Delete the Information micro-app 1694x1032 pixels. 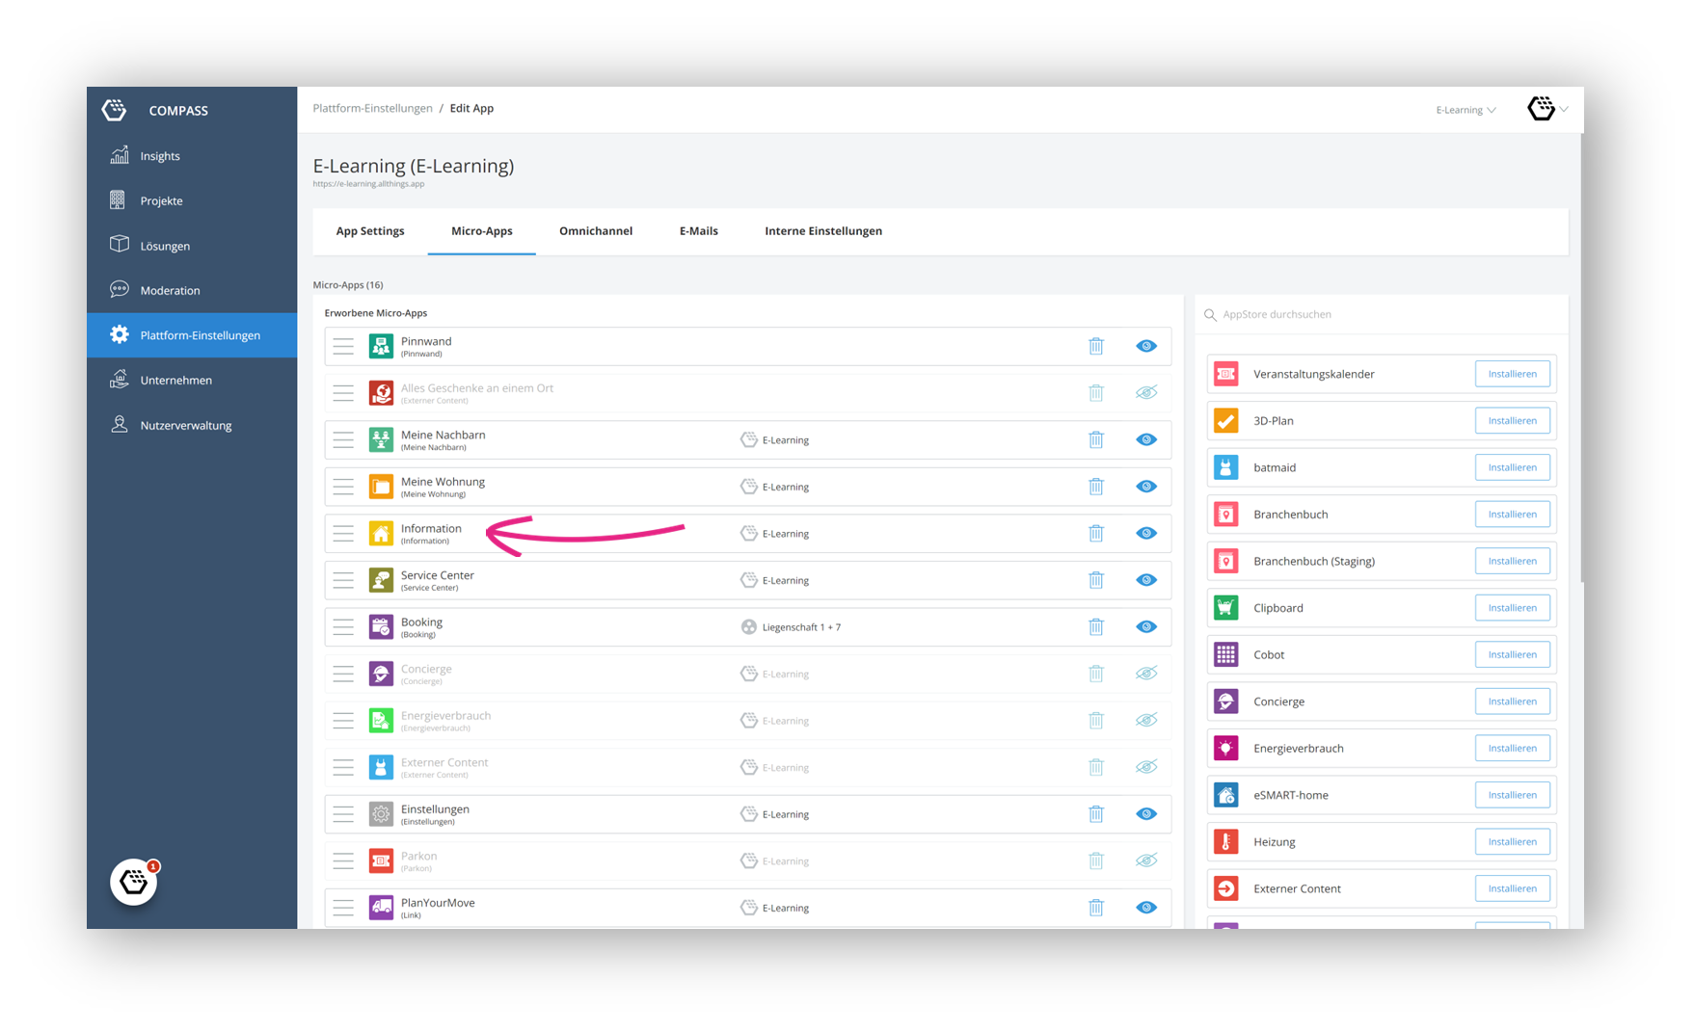pyautogui.click(x=1096, y=533)
